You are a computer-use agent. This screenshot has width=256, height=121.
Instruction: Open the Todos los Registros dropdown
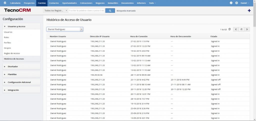55,10
